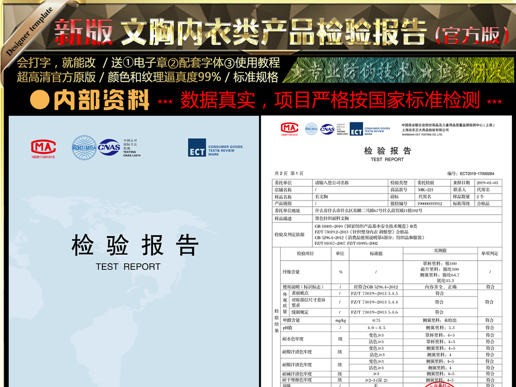Click the sample name 长文胸
The height and width of the screenshot is (387, 516).
[x=321, y=197]
